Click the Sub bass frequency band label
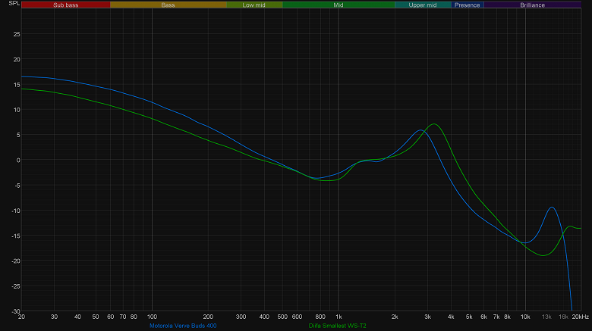 pyautogui.click(x=66, y=5)
